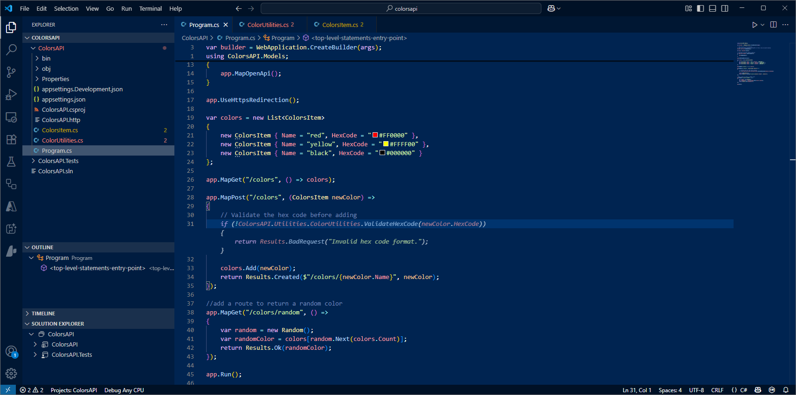
Task: Click the colorsapi command center search box
Action: point(401,8)
